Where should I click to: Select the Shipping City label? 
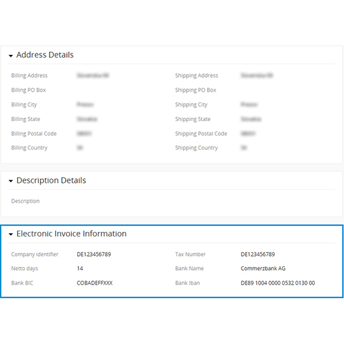pyautogui.click(x=191, y=104)
